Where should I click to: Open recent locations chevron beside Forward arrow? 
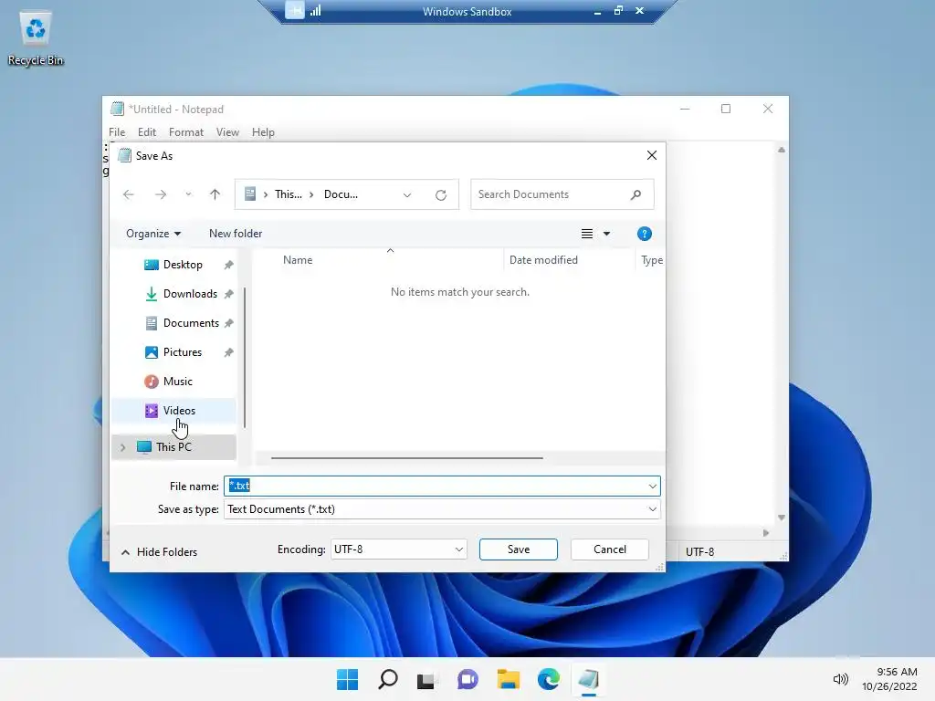188,194
